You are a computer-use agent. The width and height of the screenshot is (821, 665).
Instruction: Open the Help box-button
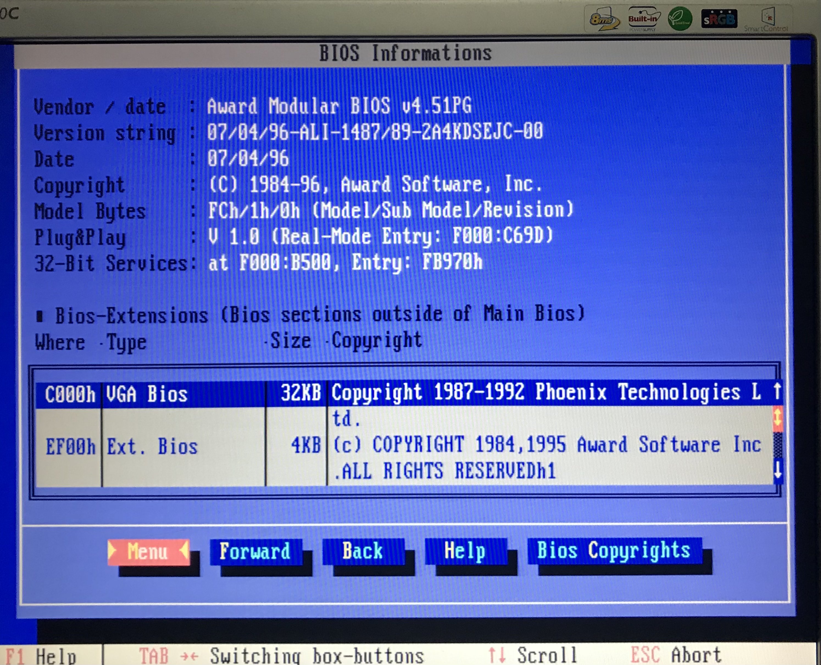pyautogui.click(x=466, y=552)
